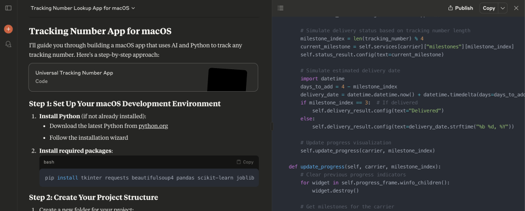Expand the chevron next to the header Copy button
Screen dimensions: 525x211
[502, 8]
